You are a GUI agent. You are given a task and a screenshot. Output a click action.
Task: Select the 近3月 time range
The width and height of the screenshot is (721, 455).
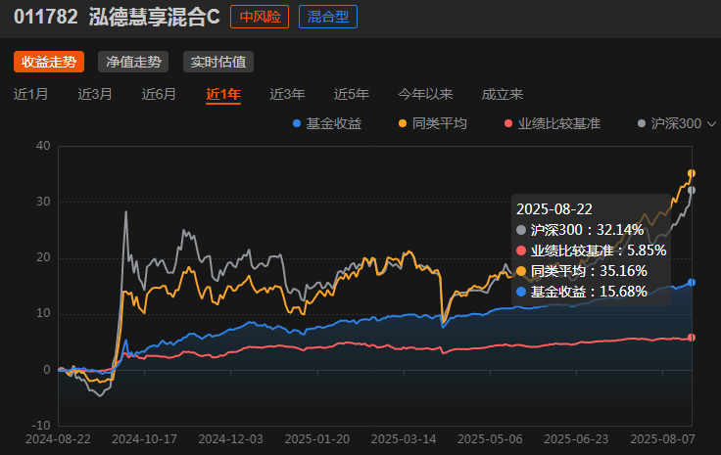click(95, 94)
